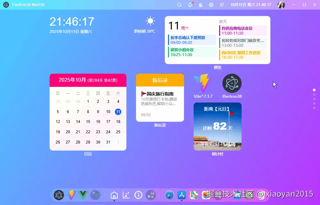Click the top bar date and time text
The height and width of the screenshot is (205, 320).
pyautogui.click(x=251, y=5)
